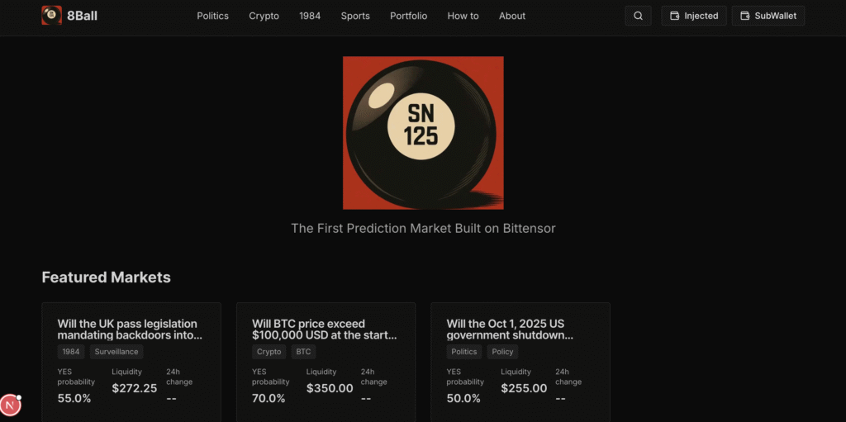The image size is (846, 422).
Task: Select the BTC tag
Action: pos(303,352)
